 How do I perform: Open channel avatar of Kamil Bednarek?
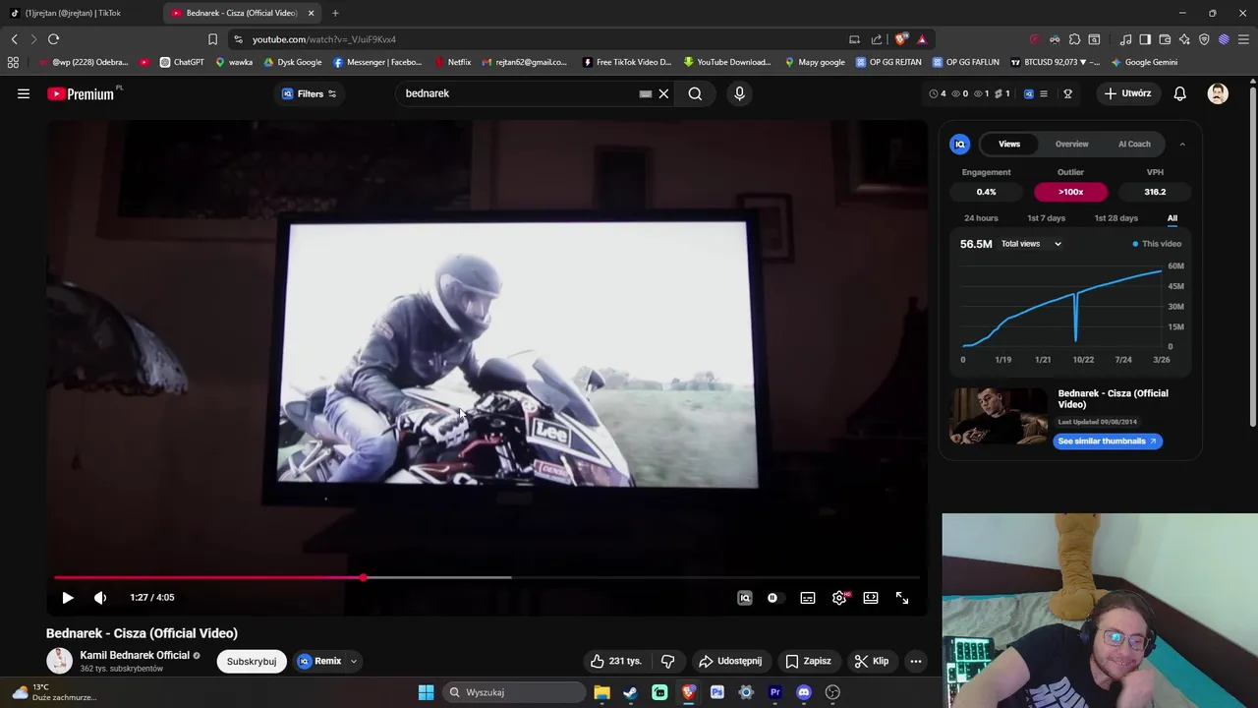(59, 661)
